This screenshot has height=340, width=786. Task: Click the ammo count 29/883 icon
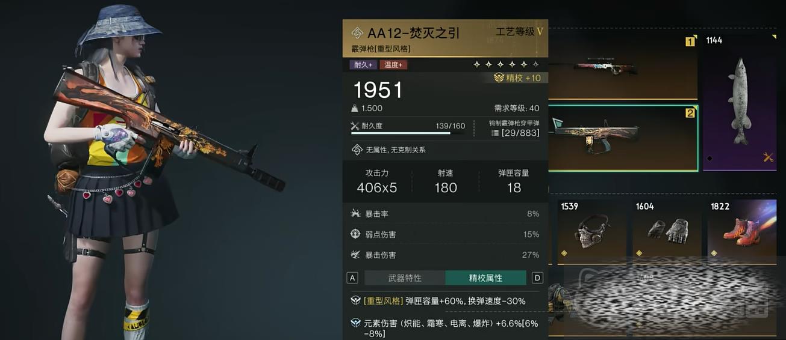pyautogui.click(x=495, y=133)
